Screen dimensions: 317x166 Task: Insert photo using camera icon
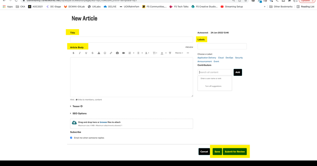tap(117, 53)
